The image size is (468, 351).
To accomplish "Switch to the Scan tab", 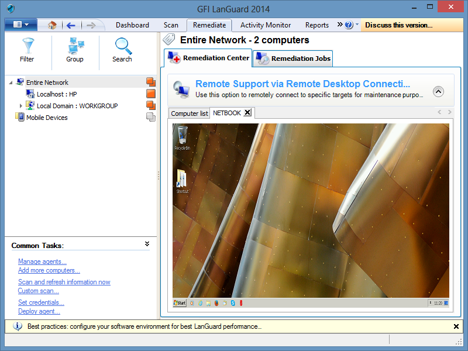I will click(x=171, y=25).
